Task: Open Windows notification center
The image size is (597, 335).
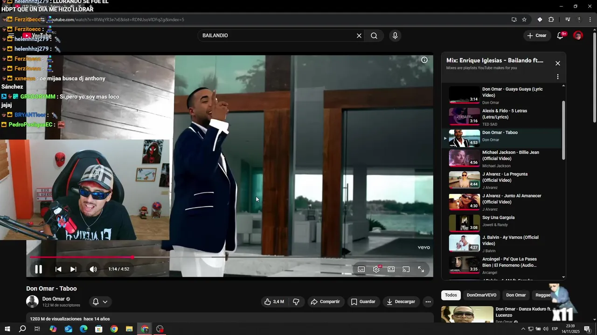Action: (x=588, y=329)
